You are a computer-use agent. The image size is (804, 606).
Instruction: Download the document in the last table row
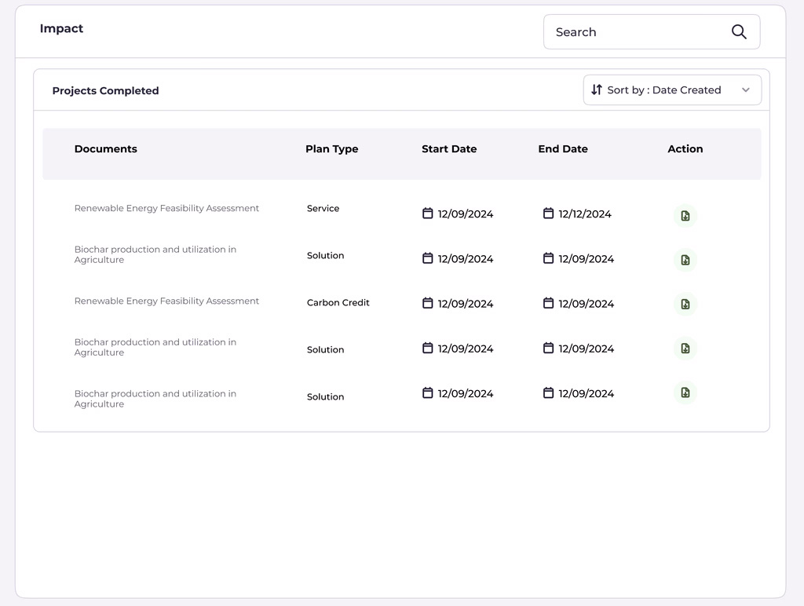[685, 392]
